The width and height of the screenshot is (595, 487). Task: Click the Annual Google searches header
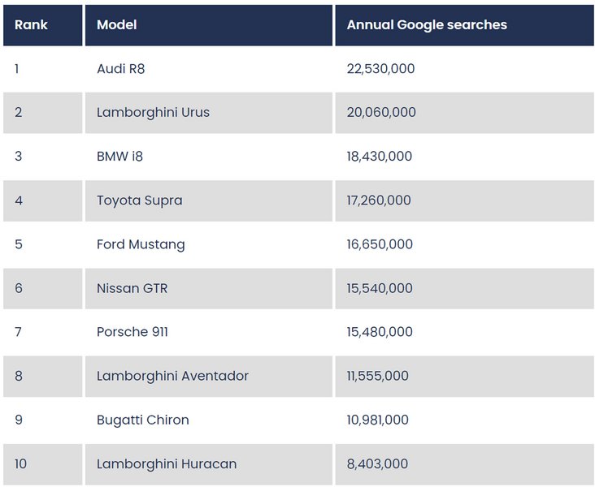click(427, 25)
